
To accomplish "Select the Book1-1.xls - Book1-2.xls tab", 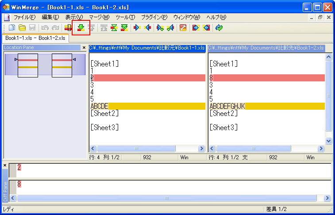I will click(x=35, y=38).
